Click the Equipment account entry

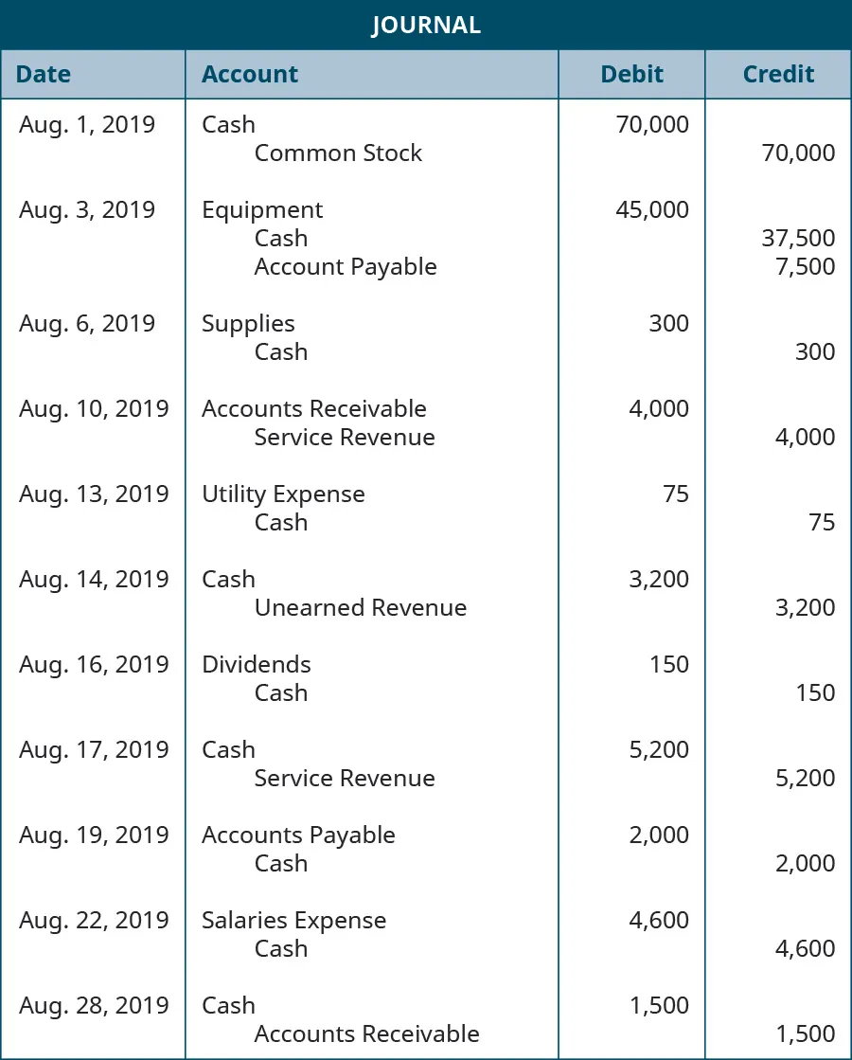(x=262, y=210)
